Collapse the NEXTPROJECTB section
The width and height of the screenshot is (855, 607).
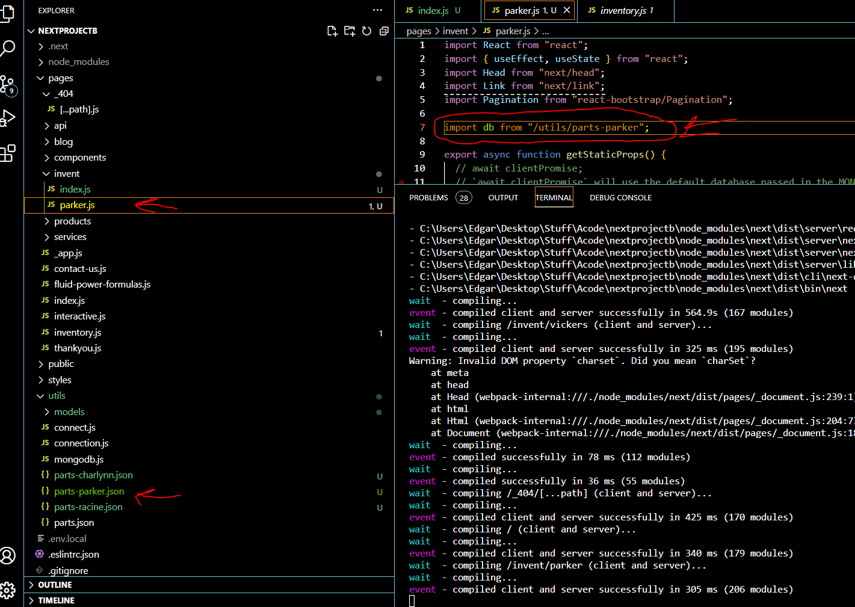click(31, 31)
